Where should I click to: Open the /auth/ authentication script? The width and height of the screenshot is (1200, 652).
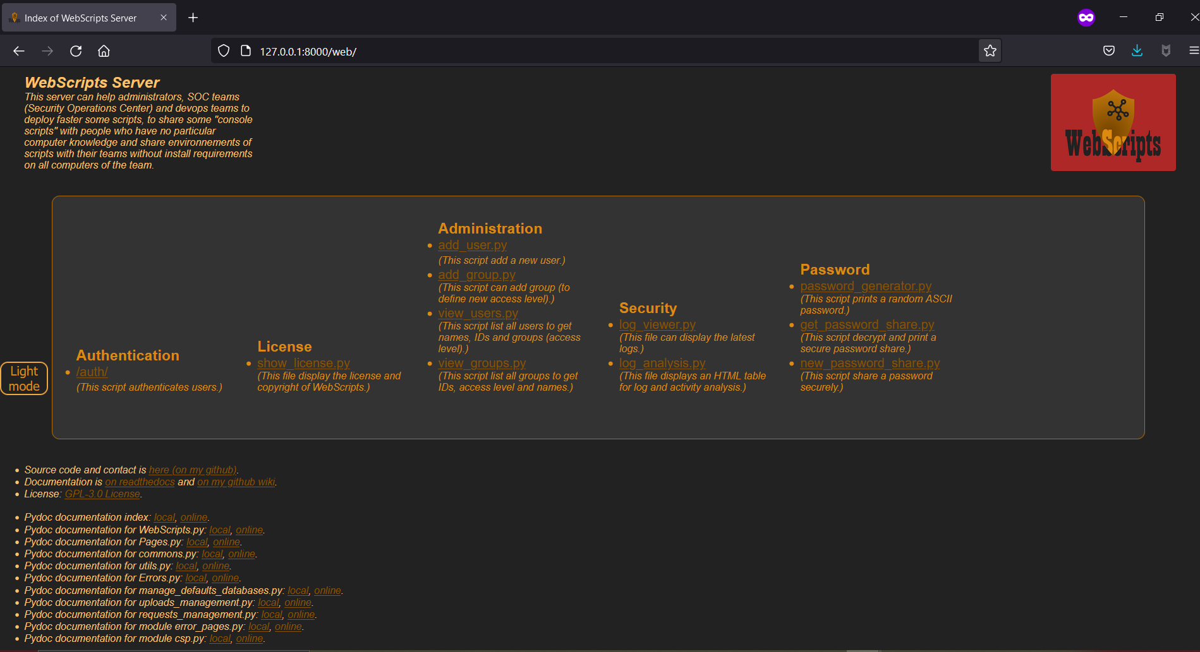tap(92, 372)
